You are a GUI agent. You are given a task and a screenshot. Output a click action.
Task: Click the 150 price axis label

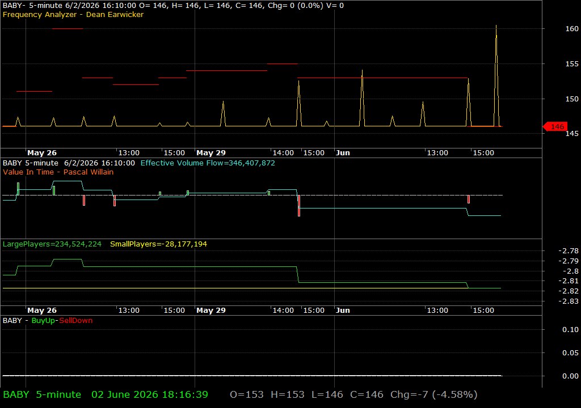coord(572,99)
